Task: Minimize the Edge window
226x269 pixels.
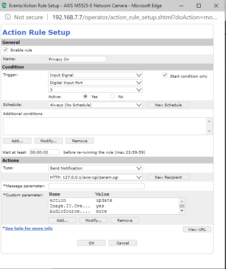Action: 181,6
